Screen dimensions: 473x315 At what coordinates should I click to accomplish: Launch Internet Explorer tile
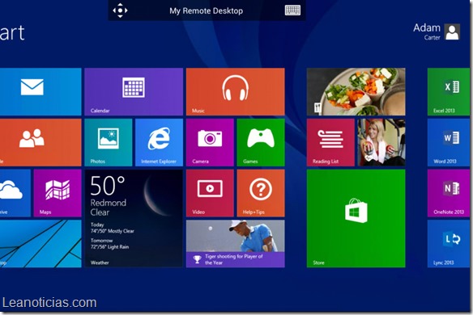pyautogui.click(x=159, y=142)
